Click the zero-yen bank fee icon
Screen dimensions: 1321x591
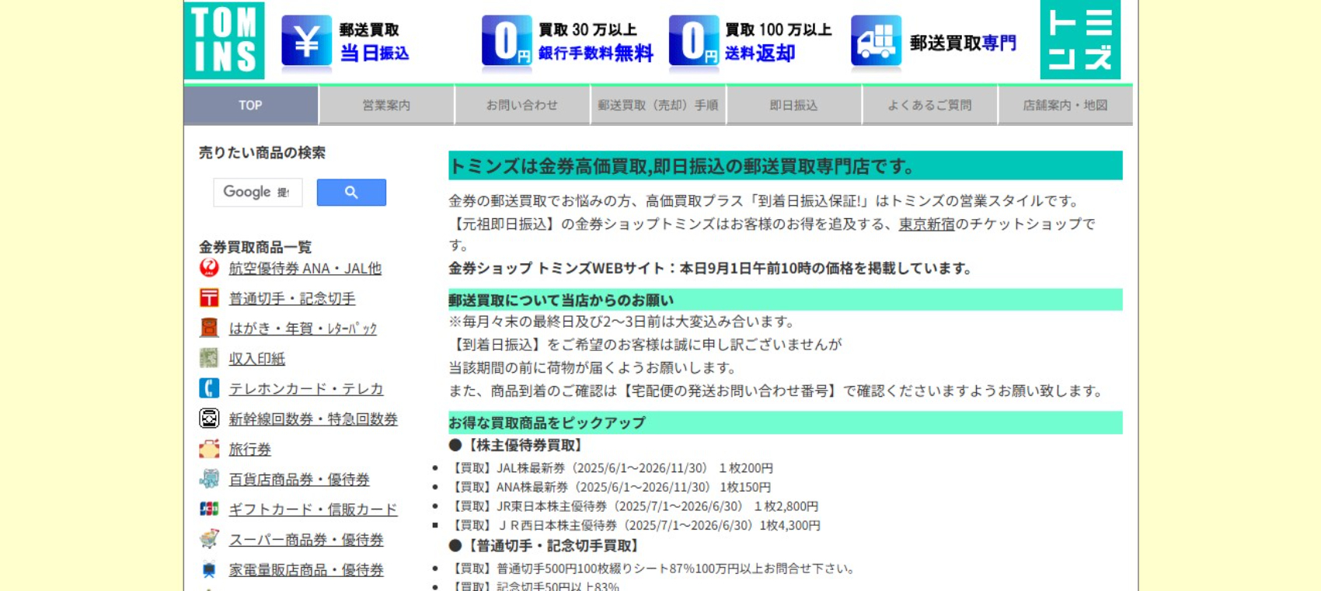pos(507,40)
